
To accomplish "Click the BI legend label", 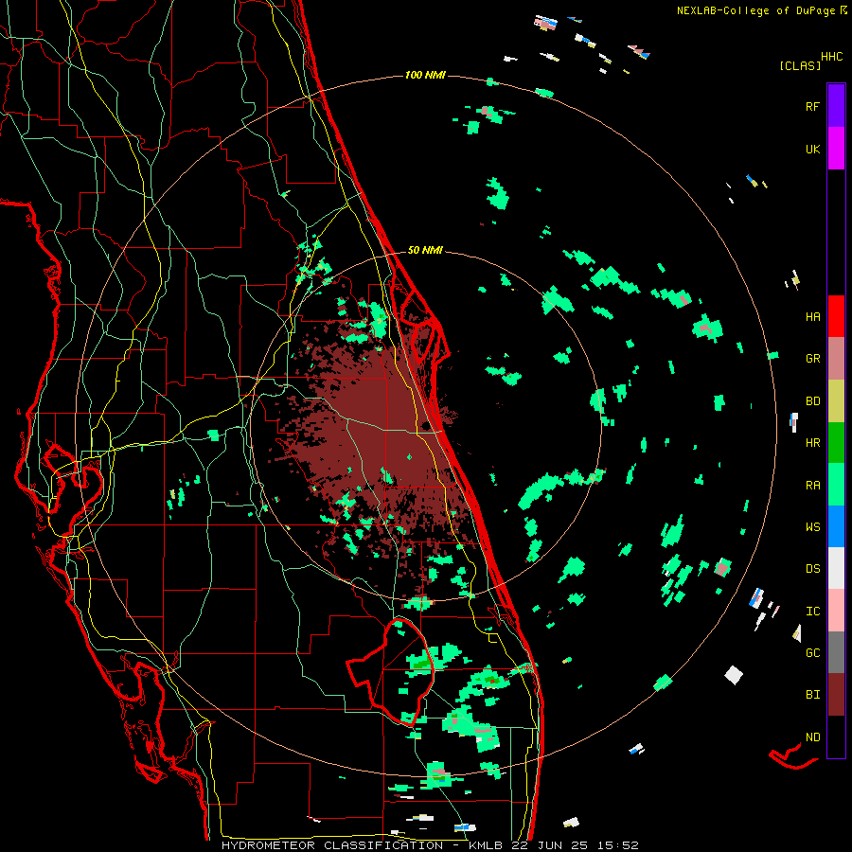I will pyautogui.click(x=813, y=695).
